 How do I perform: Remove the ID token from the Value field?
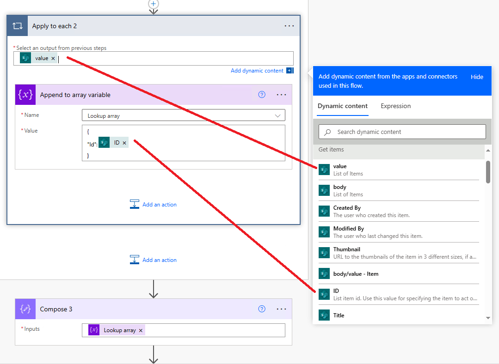(124, 142)
